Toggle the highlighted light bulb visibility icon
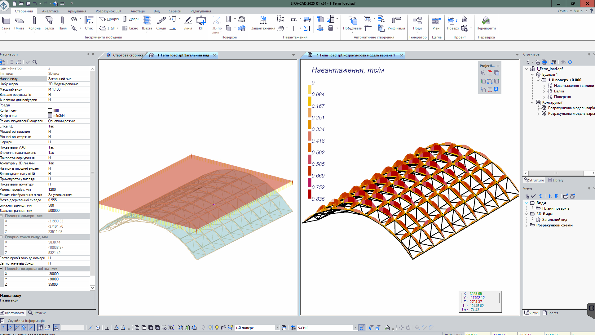This screenshot has height=335, width=595. click(x=210, y=328)
